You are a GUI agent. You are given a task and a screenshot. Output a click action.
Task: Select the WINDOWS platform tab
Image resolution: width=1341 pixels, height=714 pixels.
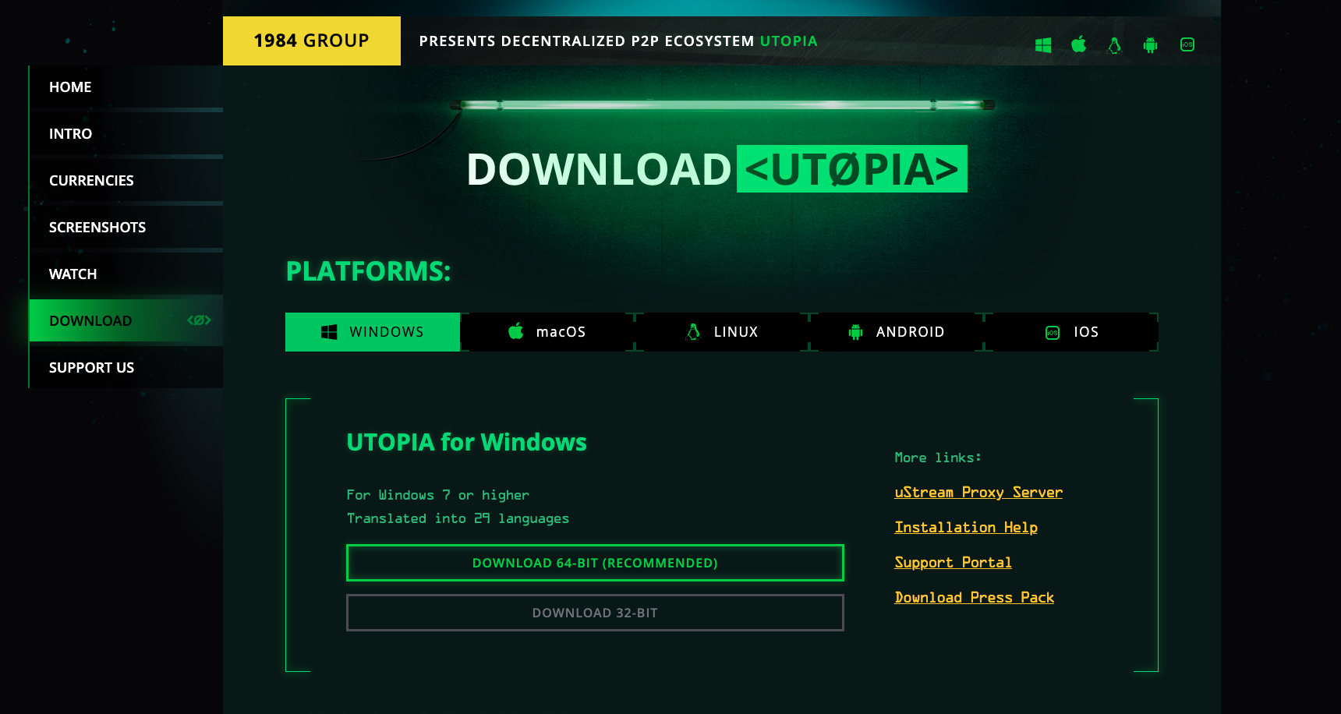(373, 332)
